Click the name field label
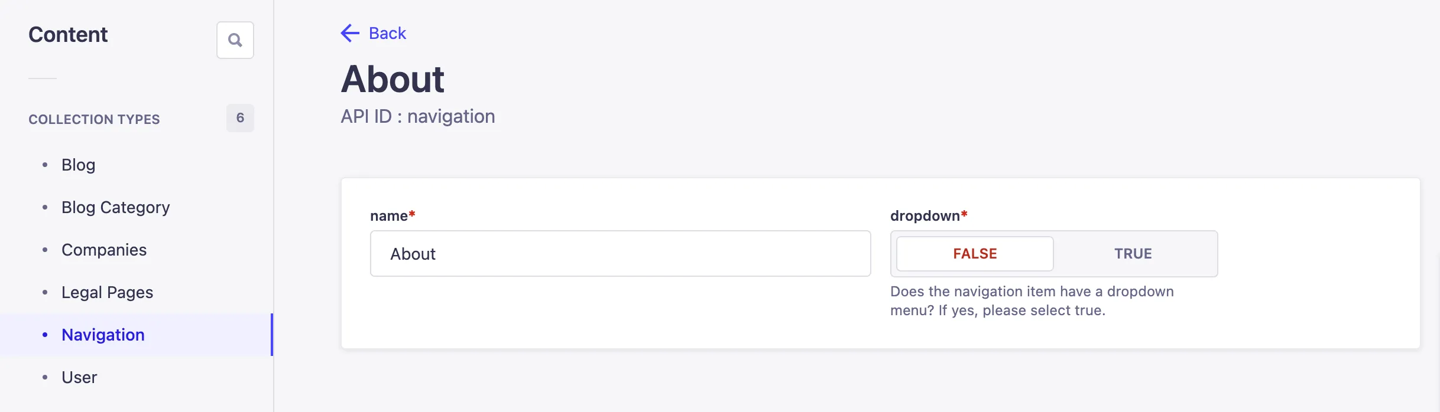1440x412 pixels. tap(389, 216)
